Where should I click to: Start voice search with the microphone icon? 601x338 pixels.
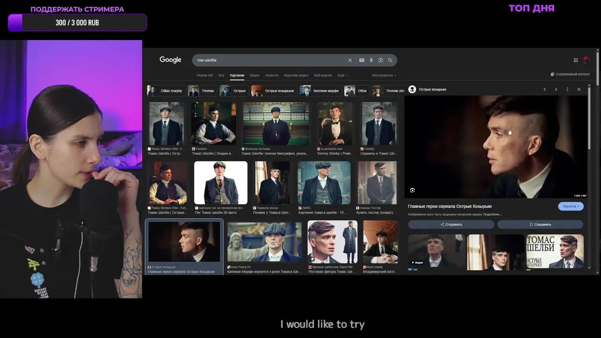click(x=371, y=60)
